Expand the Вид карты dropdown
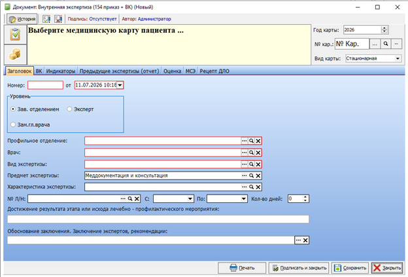 (398, 58)
